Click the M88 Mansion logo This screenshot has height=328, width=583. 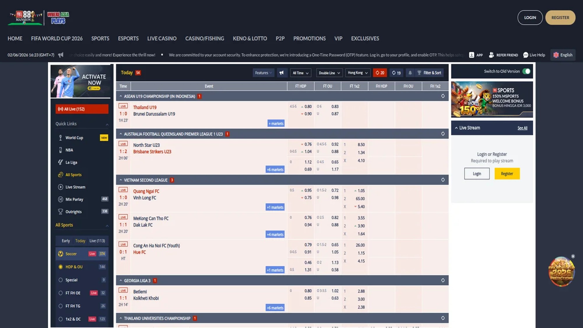click(25, 17)
